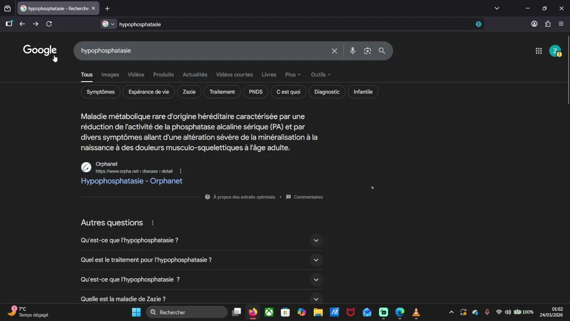
Task: Open the three-dot menu beside Orphanet result
Action: 180,171
